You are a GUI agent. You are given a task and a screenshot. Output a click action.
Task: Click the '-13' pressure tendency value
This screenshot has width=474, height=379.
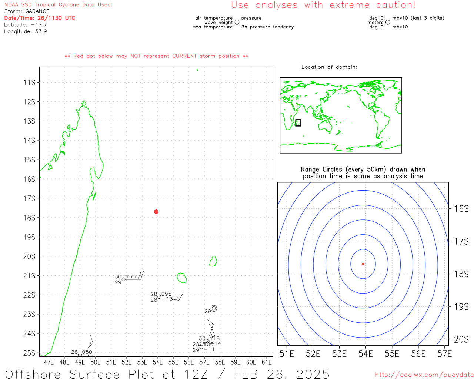click(x=167, y=299)
